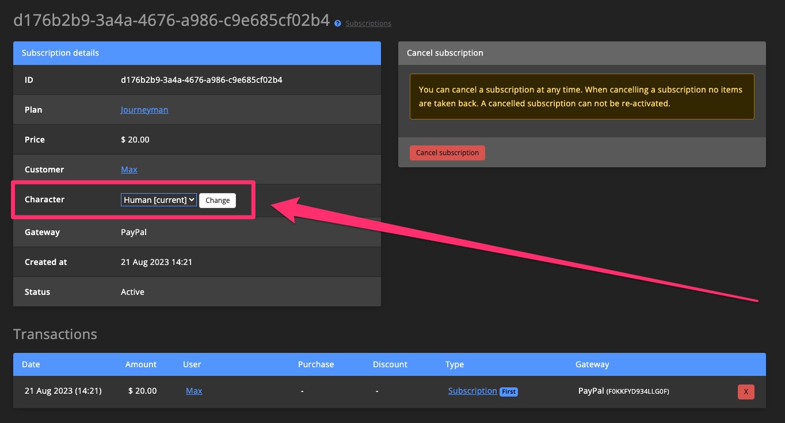785x423 pixels.
Task: Select the Date column header
Action: click(x=31, y=364)
